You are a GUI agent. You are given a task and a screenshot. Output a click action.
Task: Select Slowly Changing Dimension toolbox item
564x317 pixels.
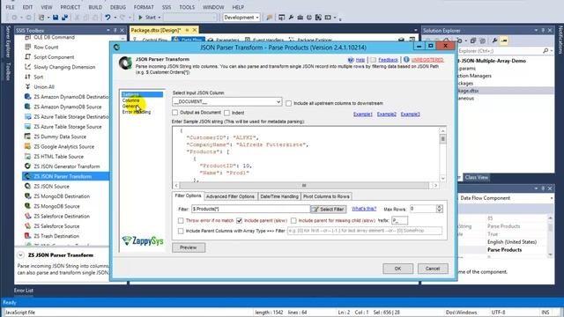coord(64,67)
